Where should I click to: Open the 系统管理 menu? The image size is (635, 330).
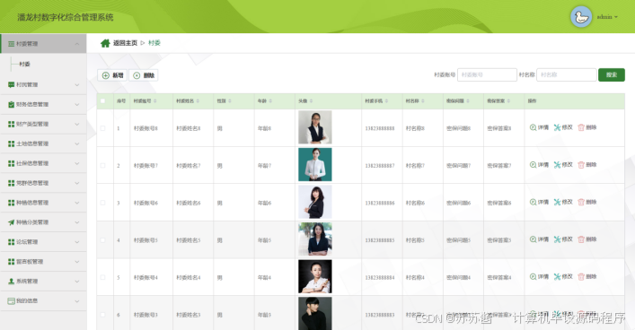43,281
